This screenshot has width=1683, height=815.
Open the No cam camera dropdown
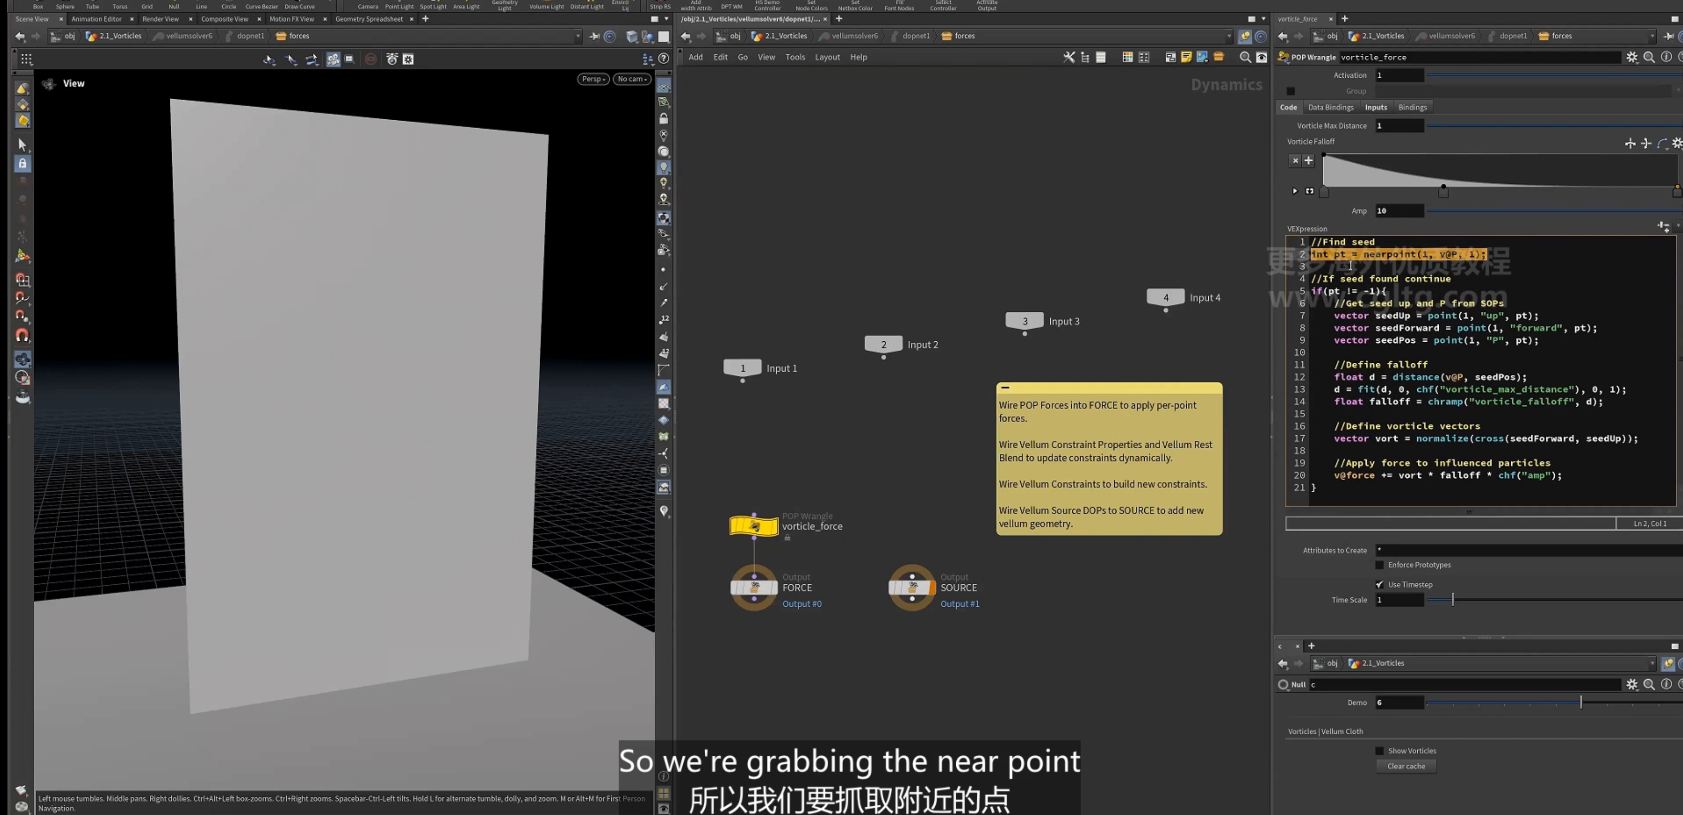click(632, 79)
